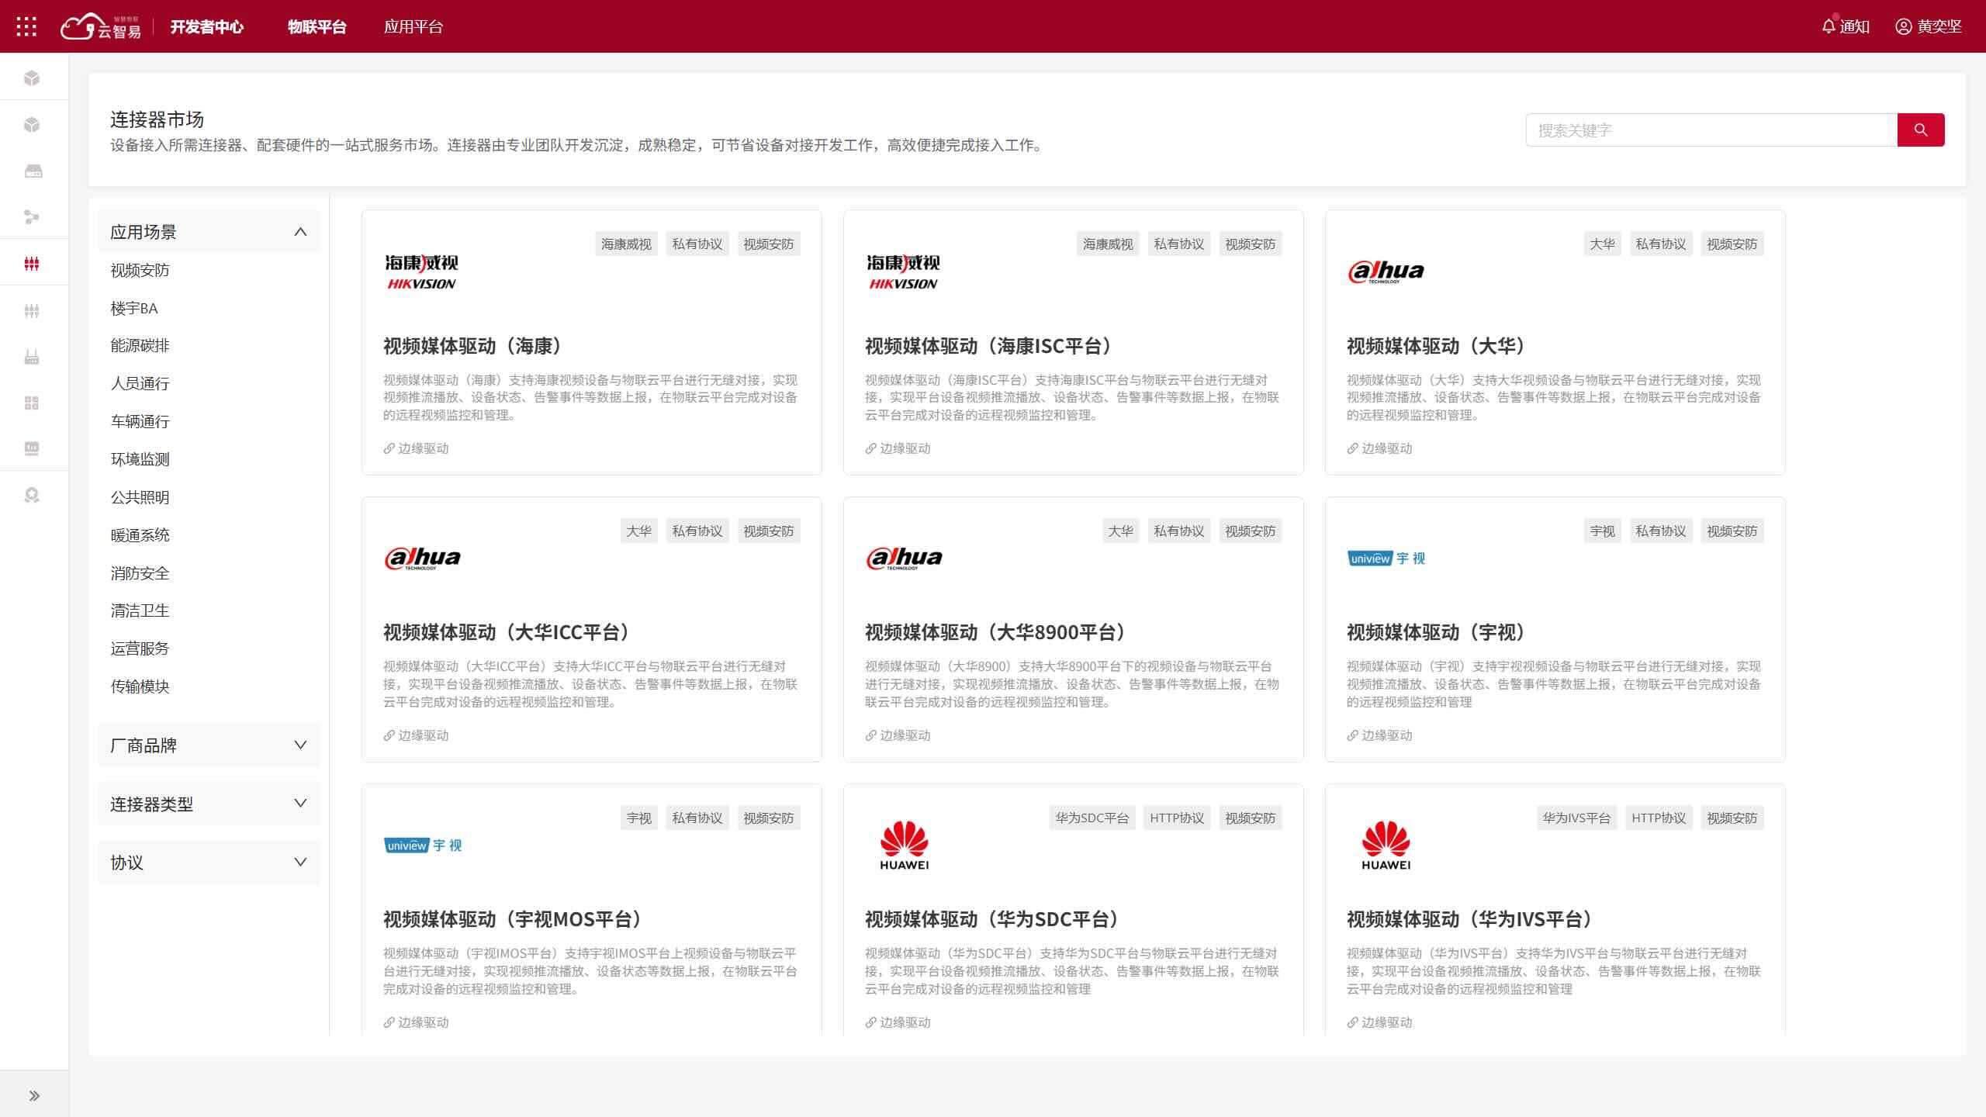This screenshot has height=1117, width=1986.
Task: Open 视频媒体驱动（大华ICC平台）connector title
Action: point(507,633)
